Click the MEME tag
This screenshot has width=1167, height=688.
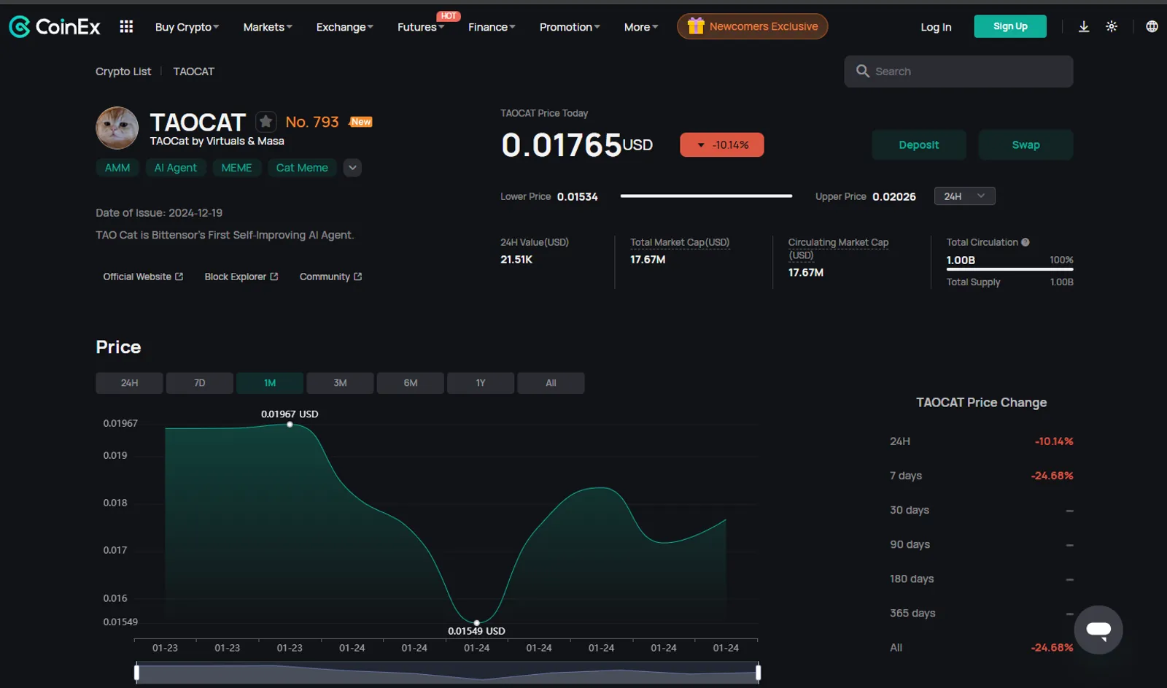[236, 168]
